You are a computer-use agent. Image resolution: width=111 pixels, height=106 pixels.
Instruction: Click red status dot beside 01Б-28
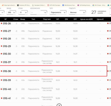pos(1,38)
